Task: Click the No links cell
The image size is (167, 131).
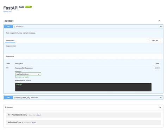Action: [x=157, y=68]
